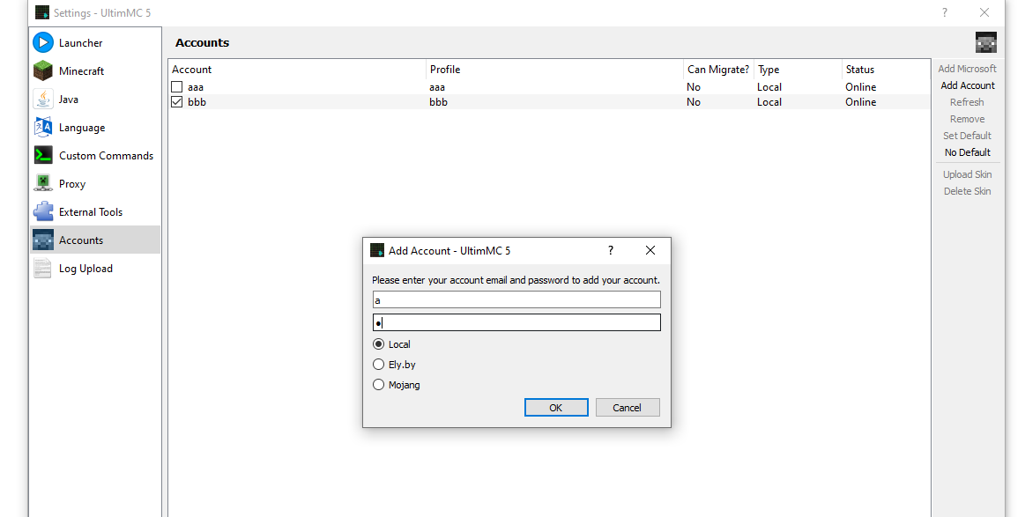The width and height of the screenshot is (1025, 517).
Task: Click the Accounts head icon in sidebar
Action: 43,240
